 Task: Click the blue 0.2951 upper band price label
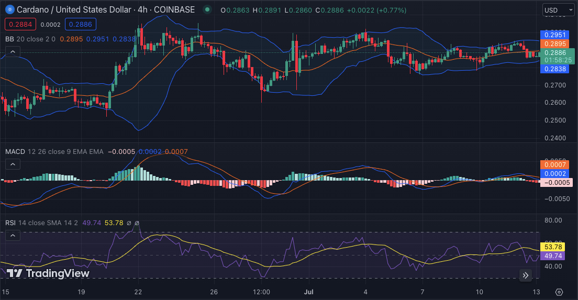coord(555,35)
